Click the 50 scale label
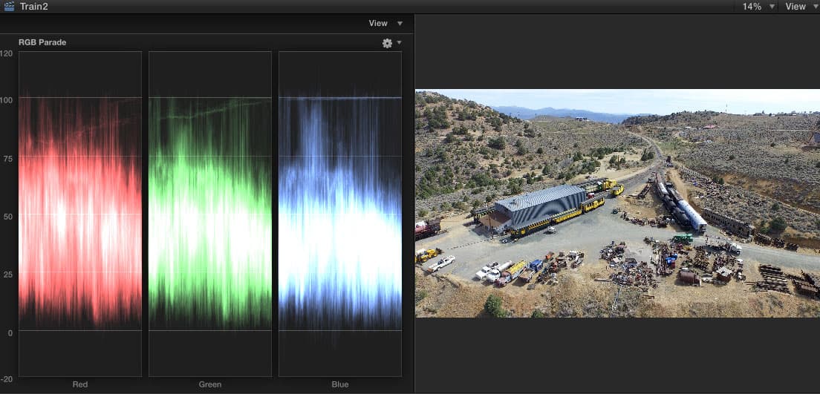820x394 pixels. (8, 216)
